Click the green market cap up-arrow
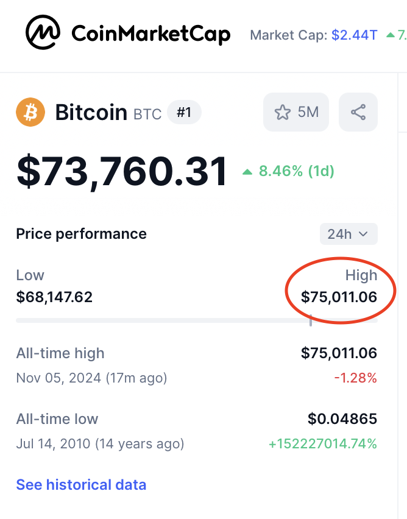 (391, 35)
